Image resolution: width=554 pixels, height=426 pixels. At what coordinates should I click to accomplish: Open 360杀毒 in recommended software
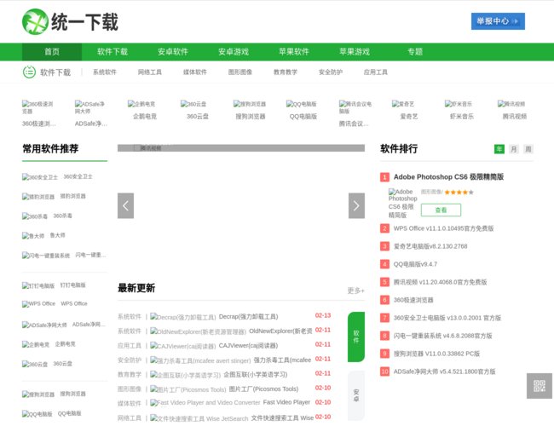pyautogui.click(x=47, y=216)
